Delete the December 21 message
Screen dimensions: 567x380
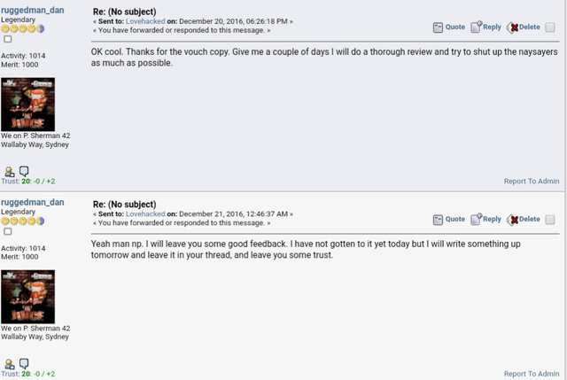coord(524,219)
